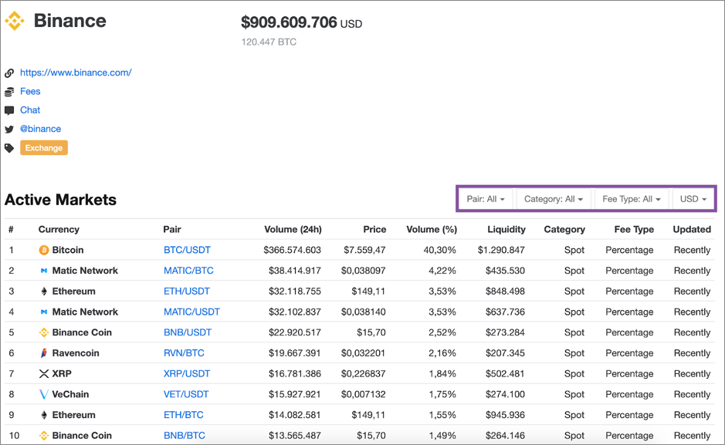Open the ETH/BTC pair link
The image size is (725, 445).
click(184, 415)
